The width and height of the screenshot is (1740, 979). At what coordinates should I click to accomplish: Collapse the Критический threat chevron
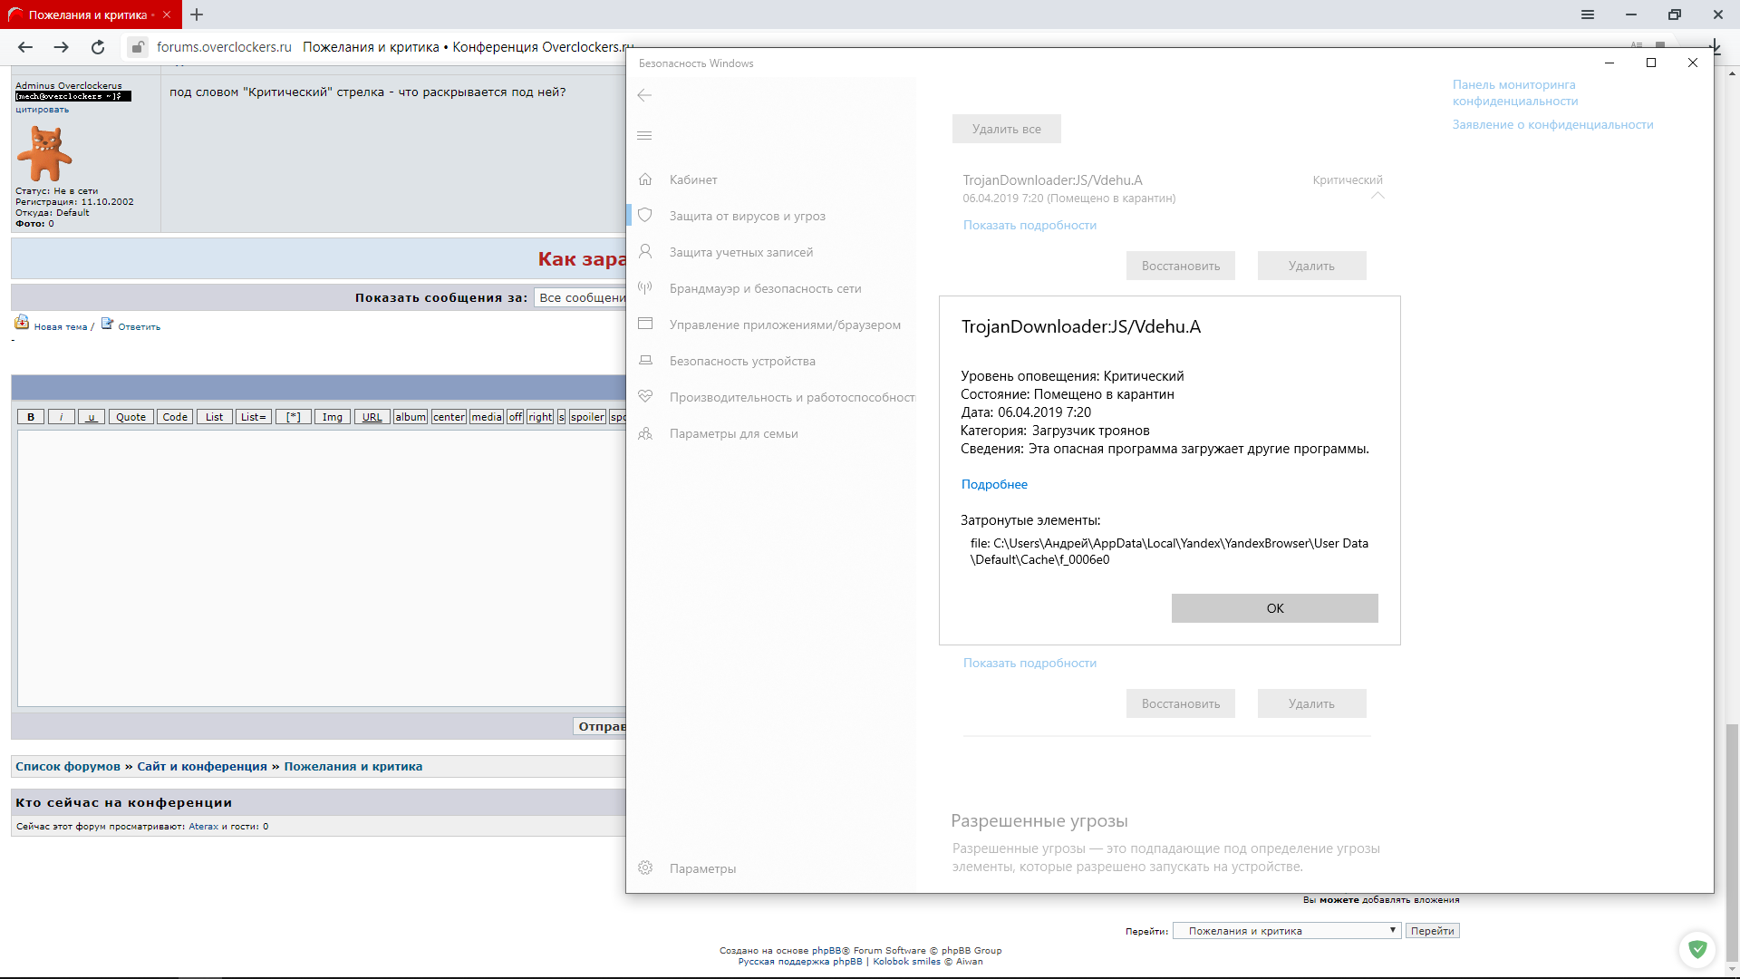click(1377, 196)
